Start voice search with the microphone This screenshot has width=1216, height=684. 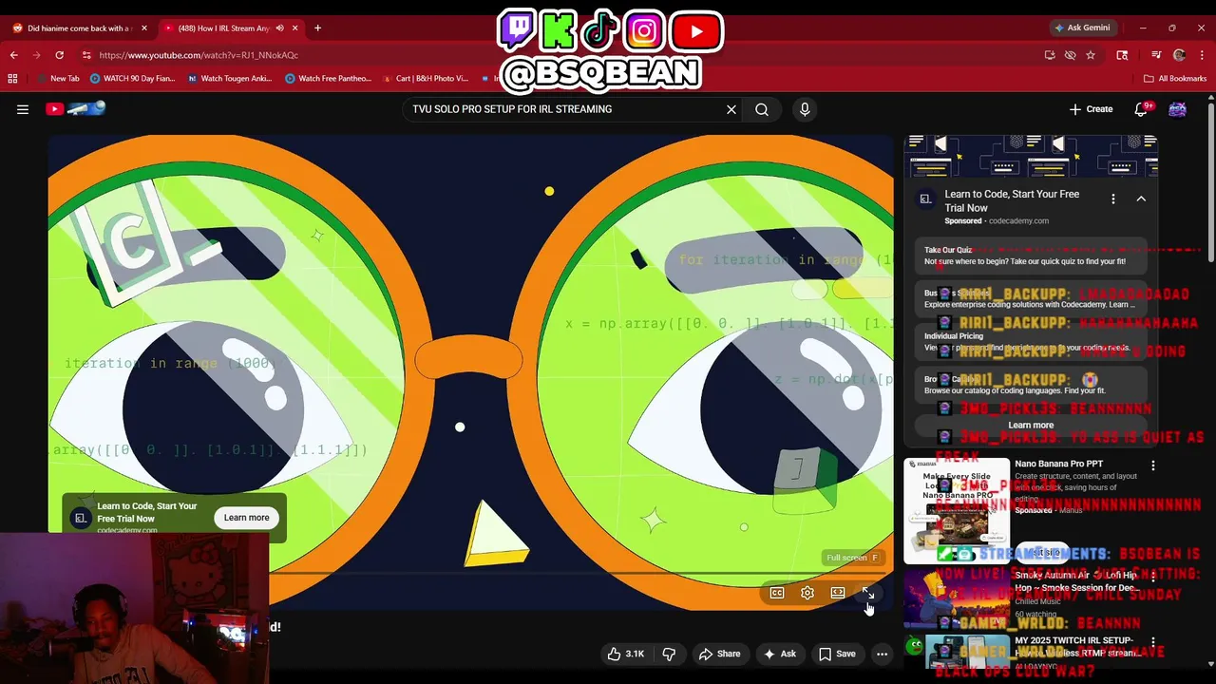click(805, 109)
